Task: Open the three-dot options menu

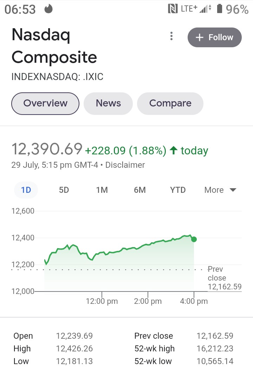Action: [171, 36]
